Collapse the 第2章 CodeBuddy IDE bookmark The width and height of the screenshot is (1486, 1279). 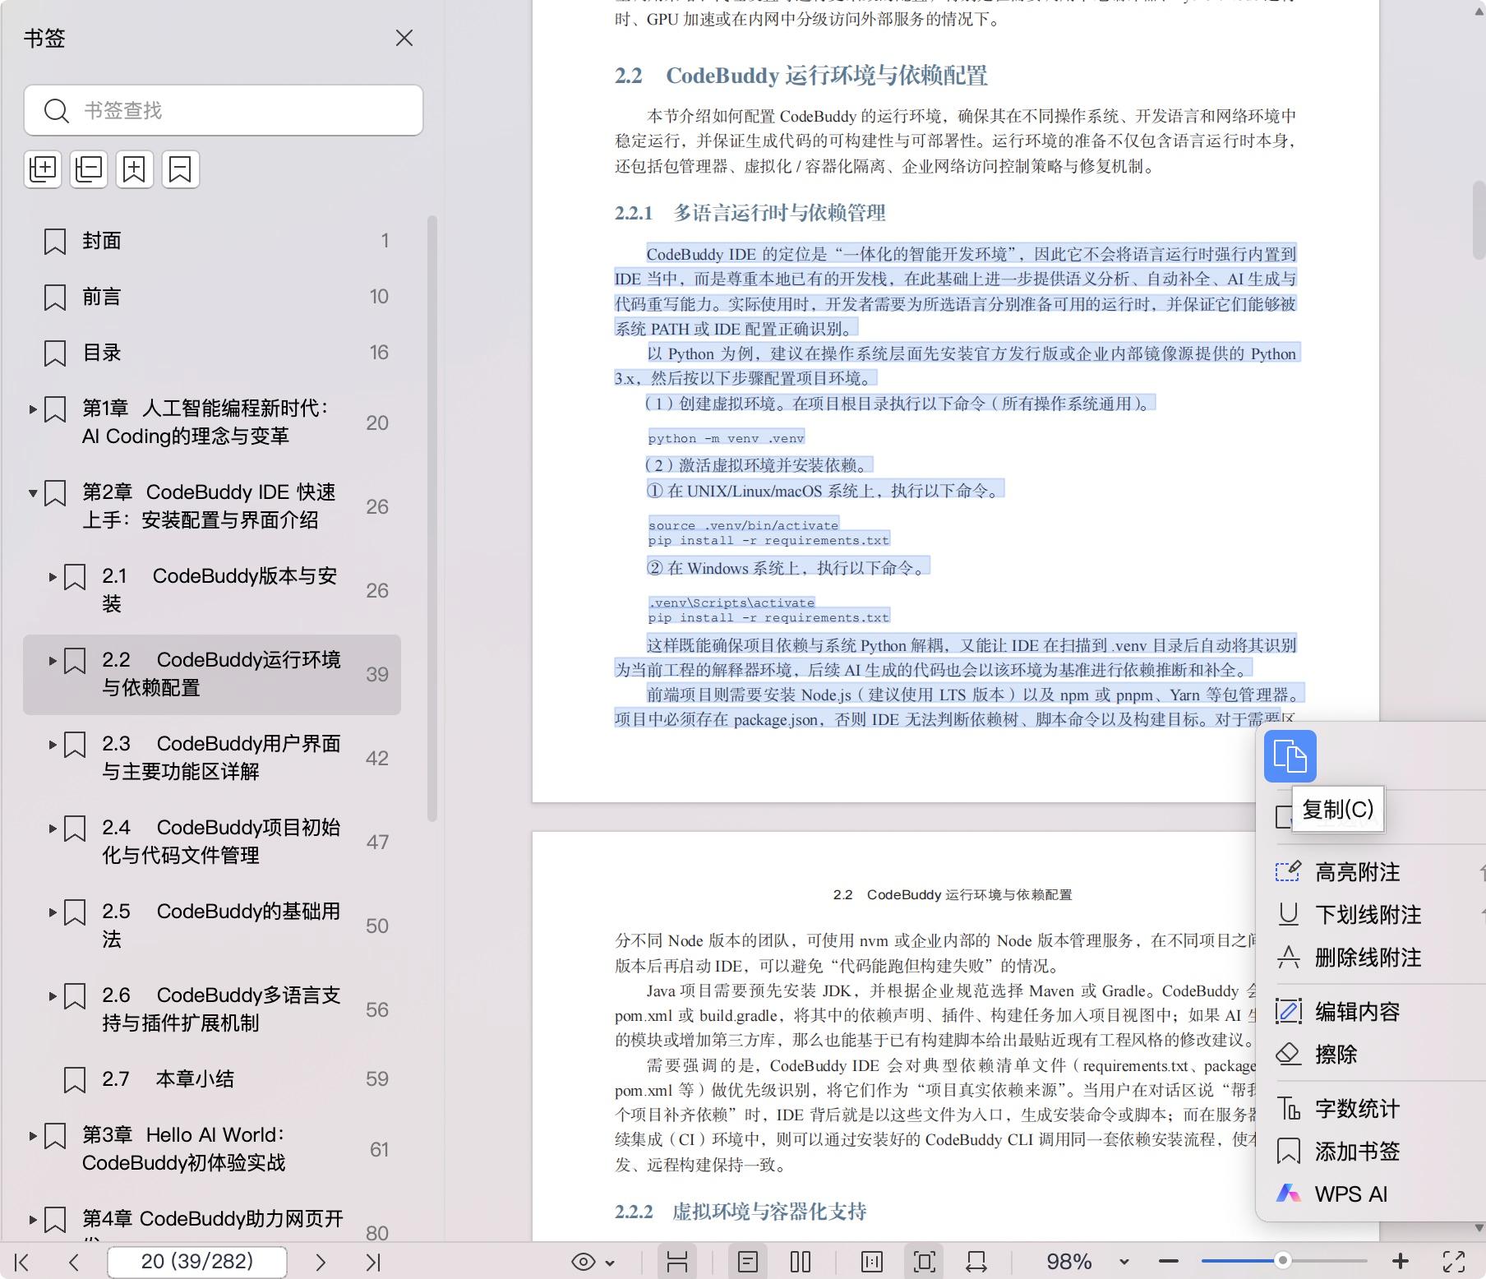33,493
